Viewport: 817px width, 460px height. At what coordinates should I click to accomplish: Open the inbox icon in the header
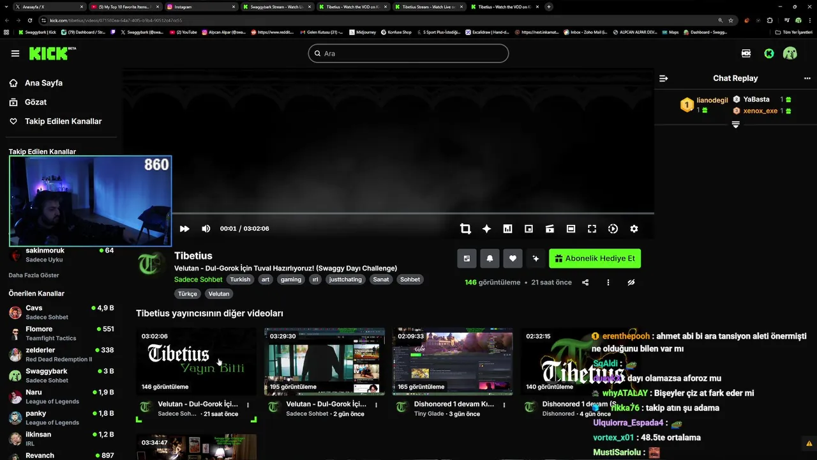tap(746, 54)
